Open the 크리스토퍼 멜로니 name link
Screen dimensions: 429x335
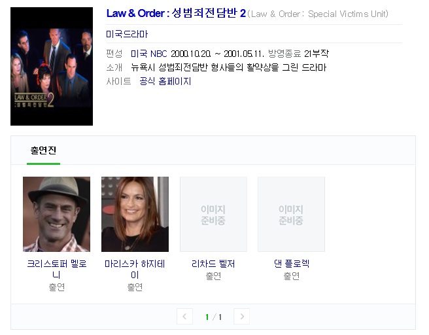tap(57, 269)
